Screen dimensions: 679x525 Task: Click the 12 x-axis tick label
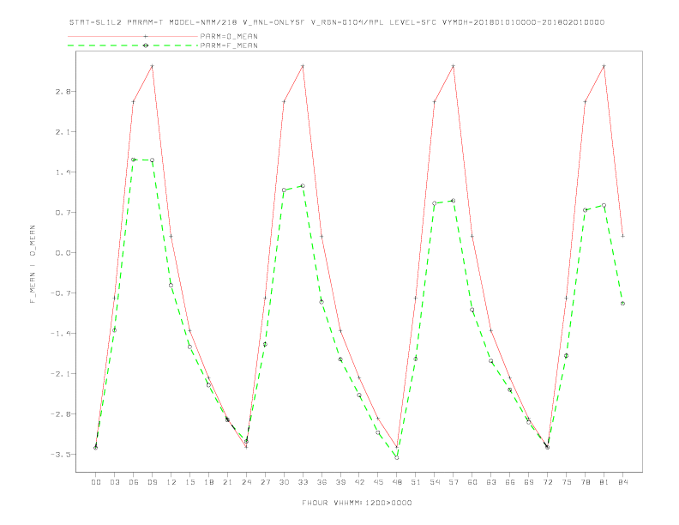coord(171,482)
